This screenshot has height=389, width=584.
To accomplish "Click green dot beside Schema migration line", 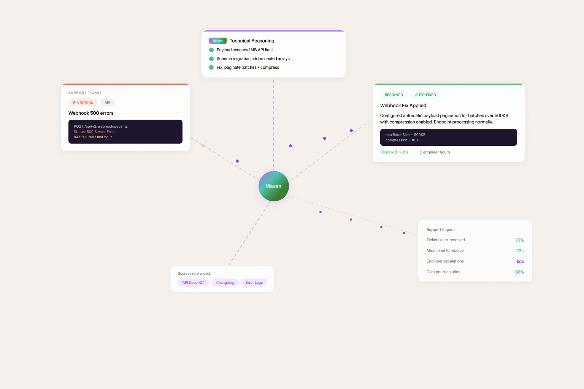I will (x=211, y=59).
